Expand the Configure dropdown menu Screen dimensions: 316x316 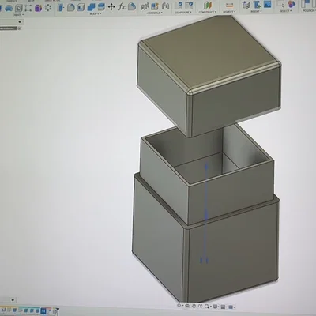tap(183, 13)
